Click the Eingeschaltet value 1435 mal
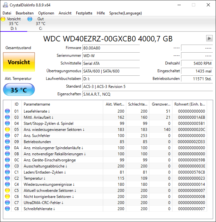Image resolution: width=216 pixels, height=222 pixels. click(x=197, y=71)
